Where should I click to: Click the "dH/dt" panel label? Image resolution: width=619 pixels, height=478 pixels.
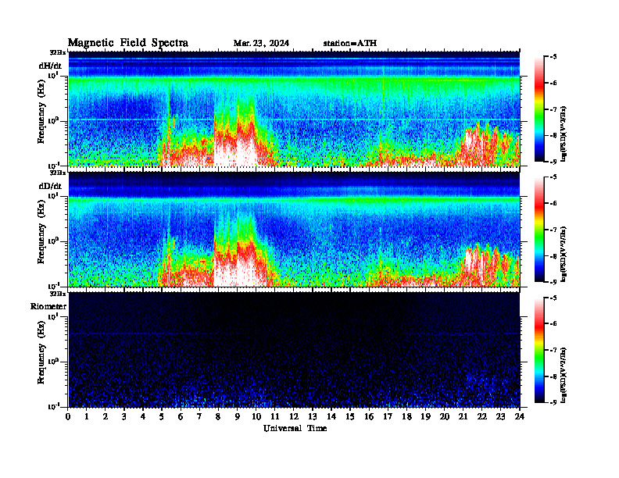click(50, 66)
